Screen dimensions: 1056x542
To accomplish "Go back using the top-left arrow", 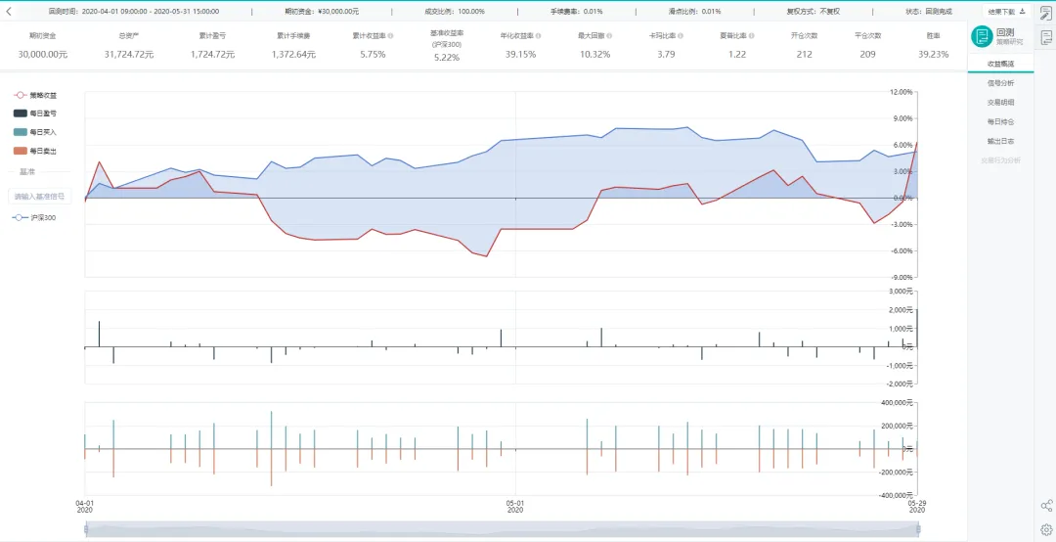I will (x=9, y=11).
